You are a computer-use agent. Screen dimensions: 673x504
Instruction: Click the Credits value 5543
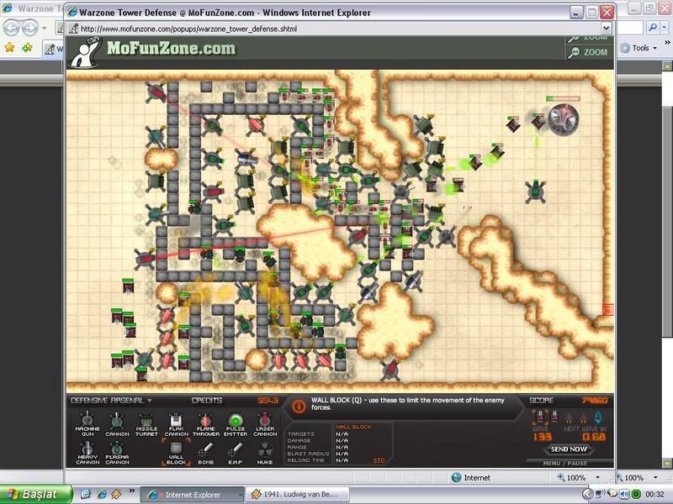coord(268,401)
